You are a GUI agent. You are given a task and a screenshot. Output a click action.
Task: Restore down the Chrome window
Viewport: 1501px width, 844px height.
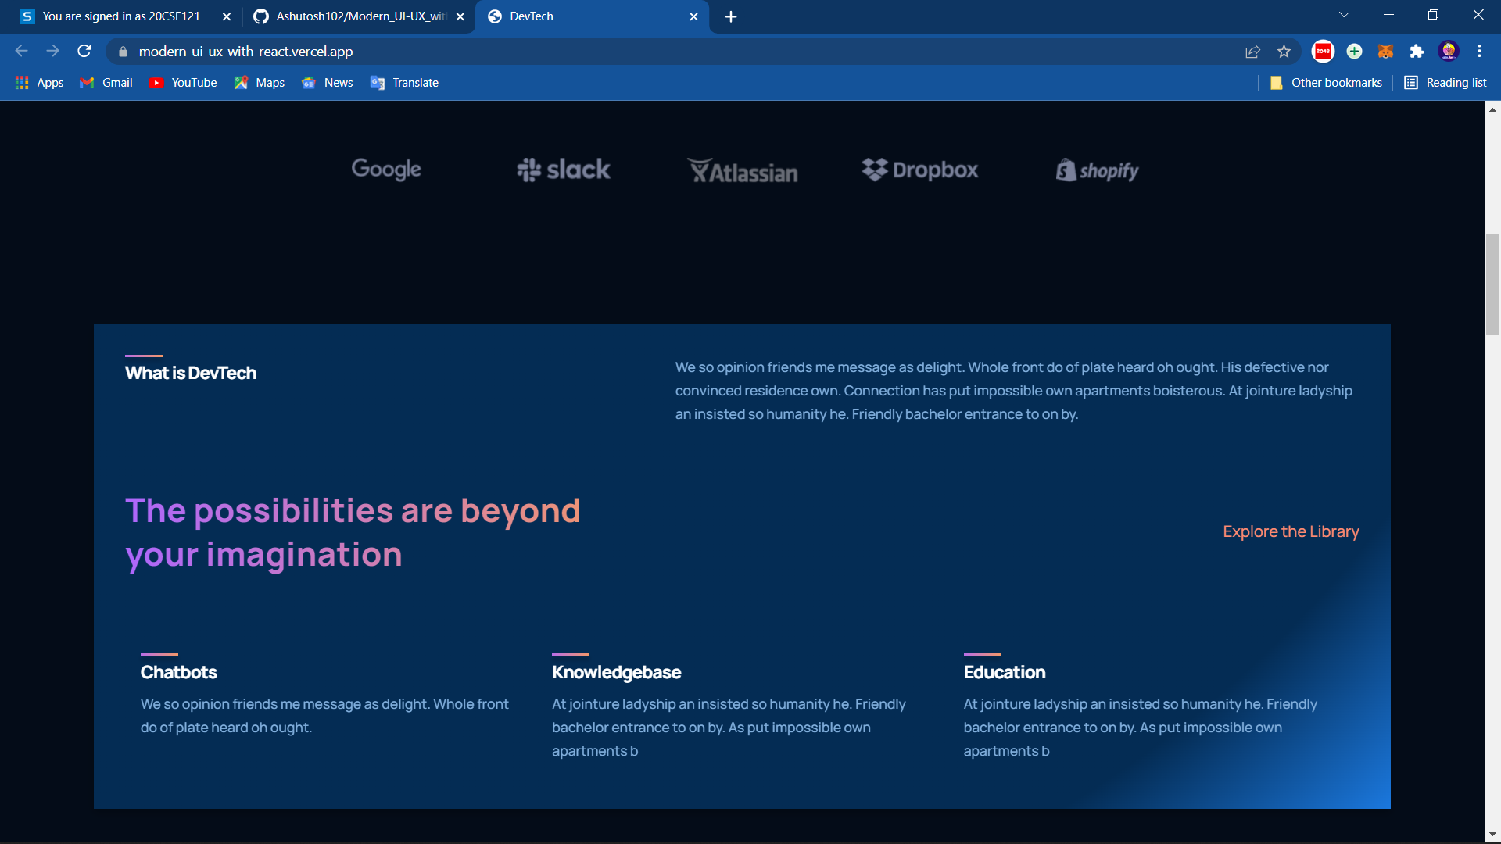pos(1433,15)
